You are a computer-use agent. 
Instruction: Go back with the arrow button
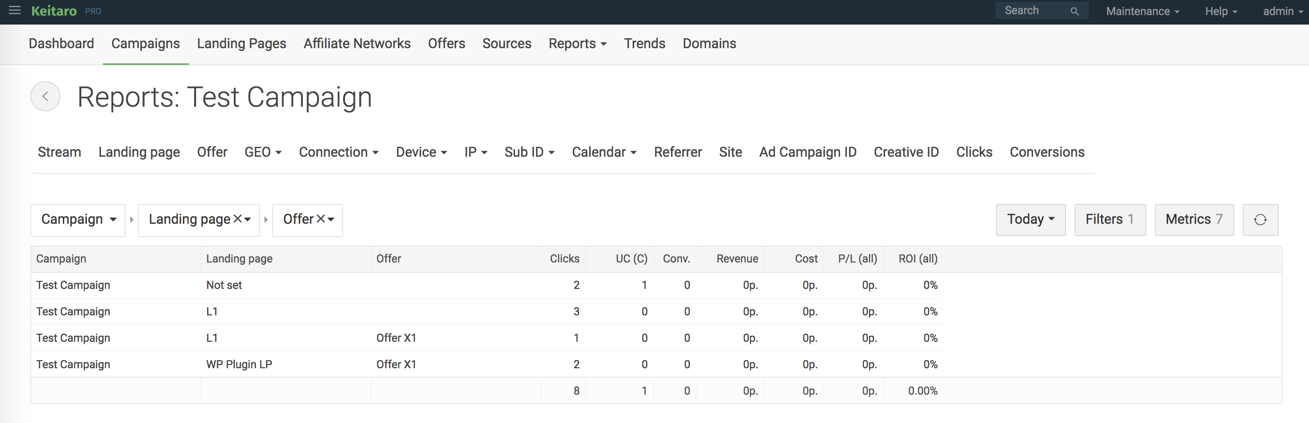[45, 96]
